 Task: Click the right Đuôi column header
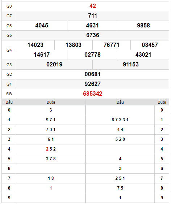click(x=162, y=102)
